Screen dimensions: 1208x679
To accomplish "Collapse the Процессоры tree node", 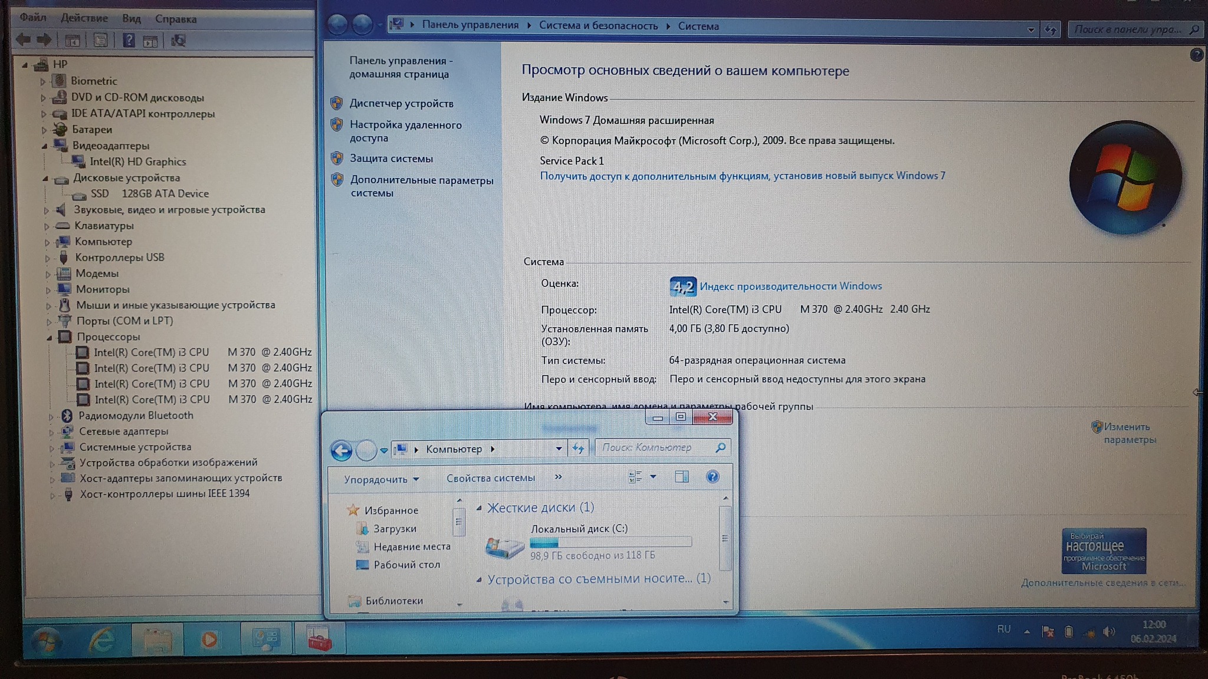I will 50,337.
